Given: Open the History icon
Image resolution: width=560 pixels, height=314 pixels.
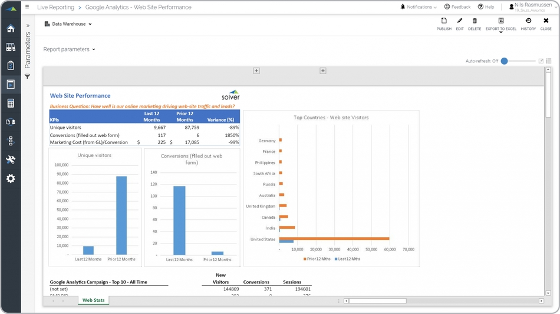Looking at the screenshot, I should click(528, 24).
